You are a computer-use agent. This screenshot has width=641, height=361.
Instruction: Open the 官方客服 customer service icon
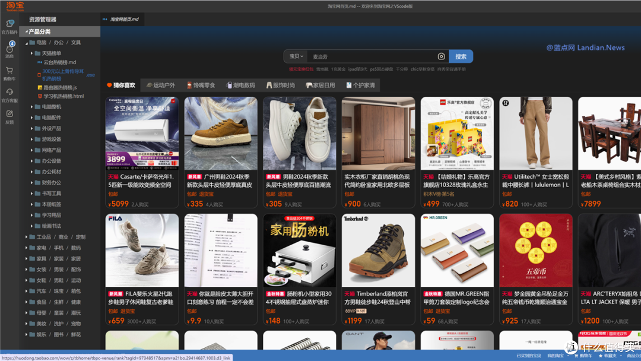coord(9,92)
